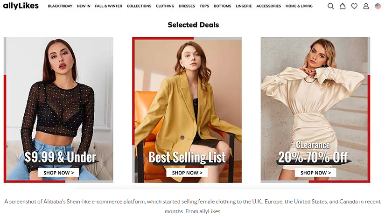Choose BOTTOMS from the navigation bar
The width and height of the screenshot is (385, 217).
click(223, 6)
